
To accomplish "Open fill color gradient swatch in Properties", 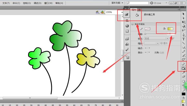I will 170,29.
